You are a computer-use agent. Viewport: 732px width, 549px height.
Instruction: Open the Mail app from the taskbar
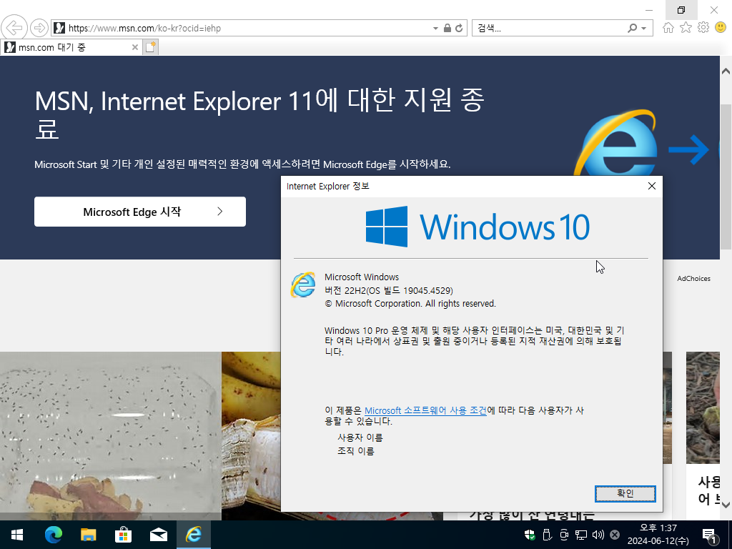tap(158, 535)
